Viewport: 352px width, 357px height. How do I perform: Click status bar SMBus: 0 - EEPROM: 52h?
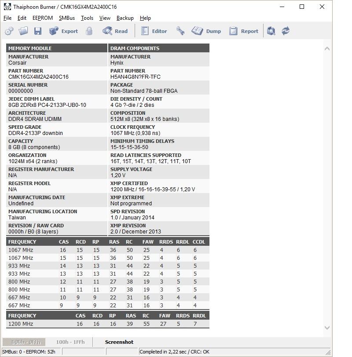29,352
